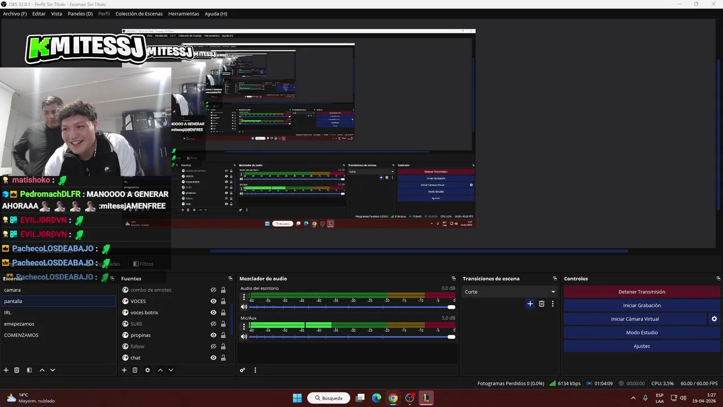Pop out the Escenas dock
This screenshot has height=407, width=723.
(112, 279)
